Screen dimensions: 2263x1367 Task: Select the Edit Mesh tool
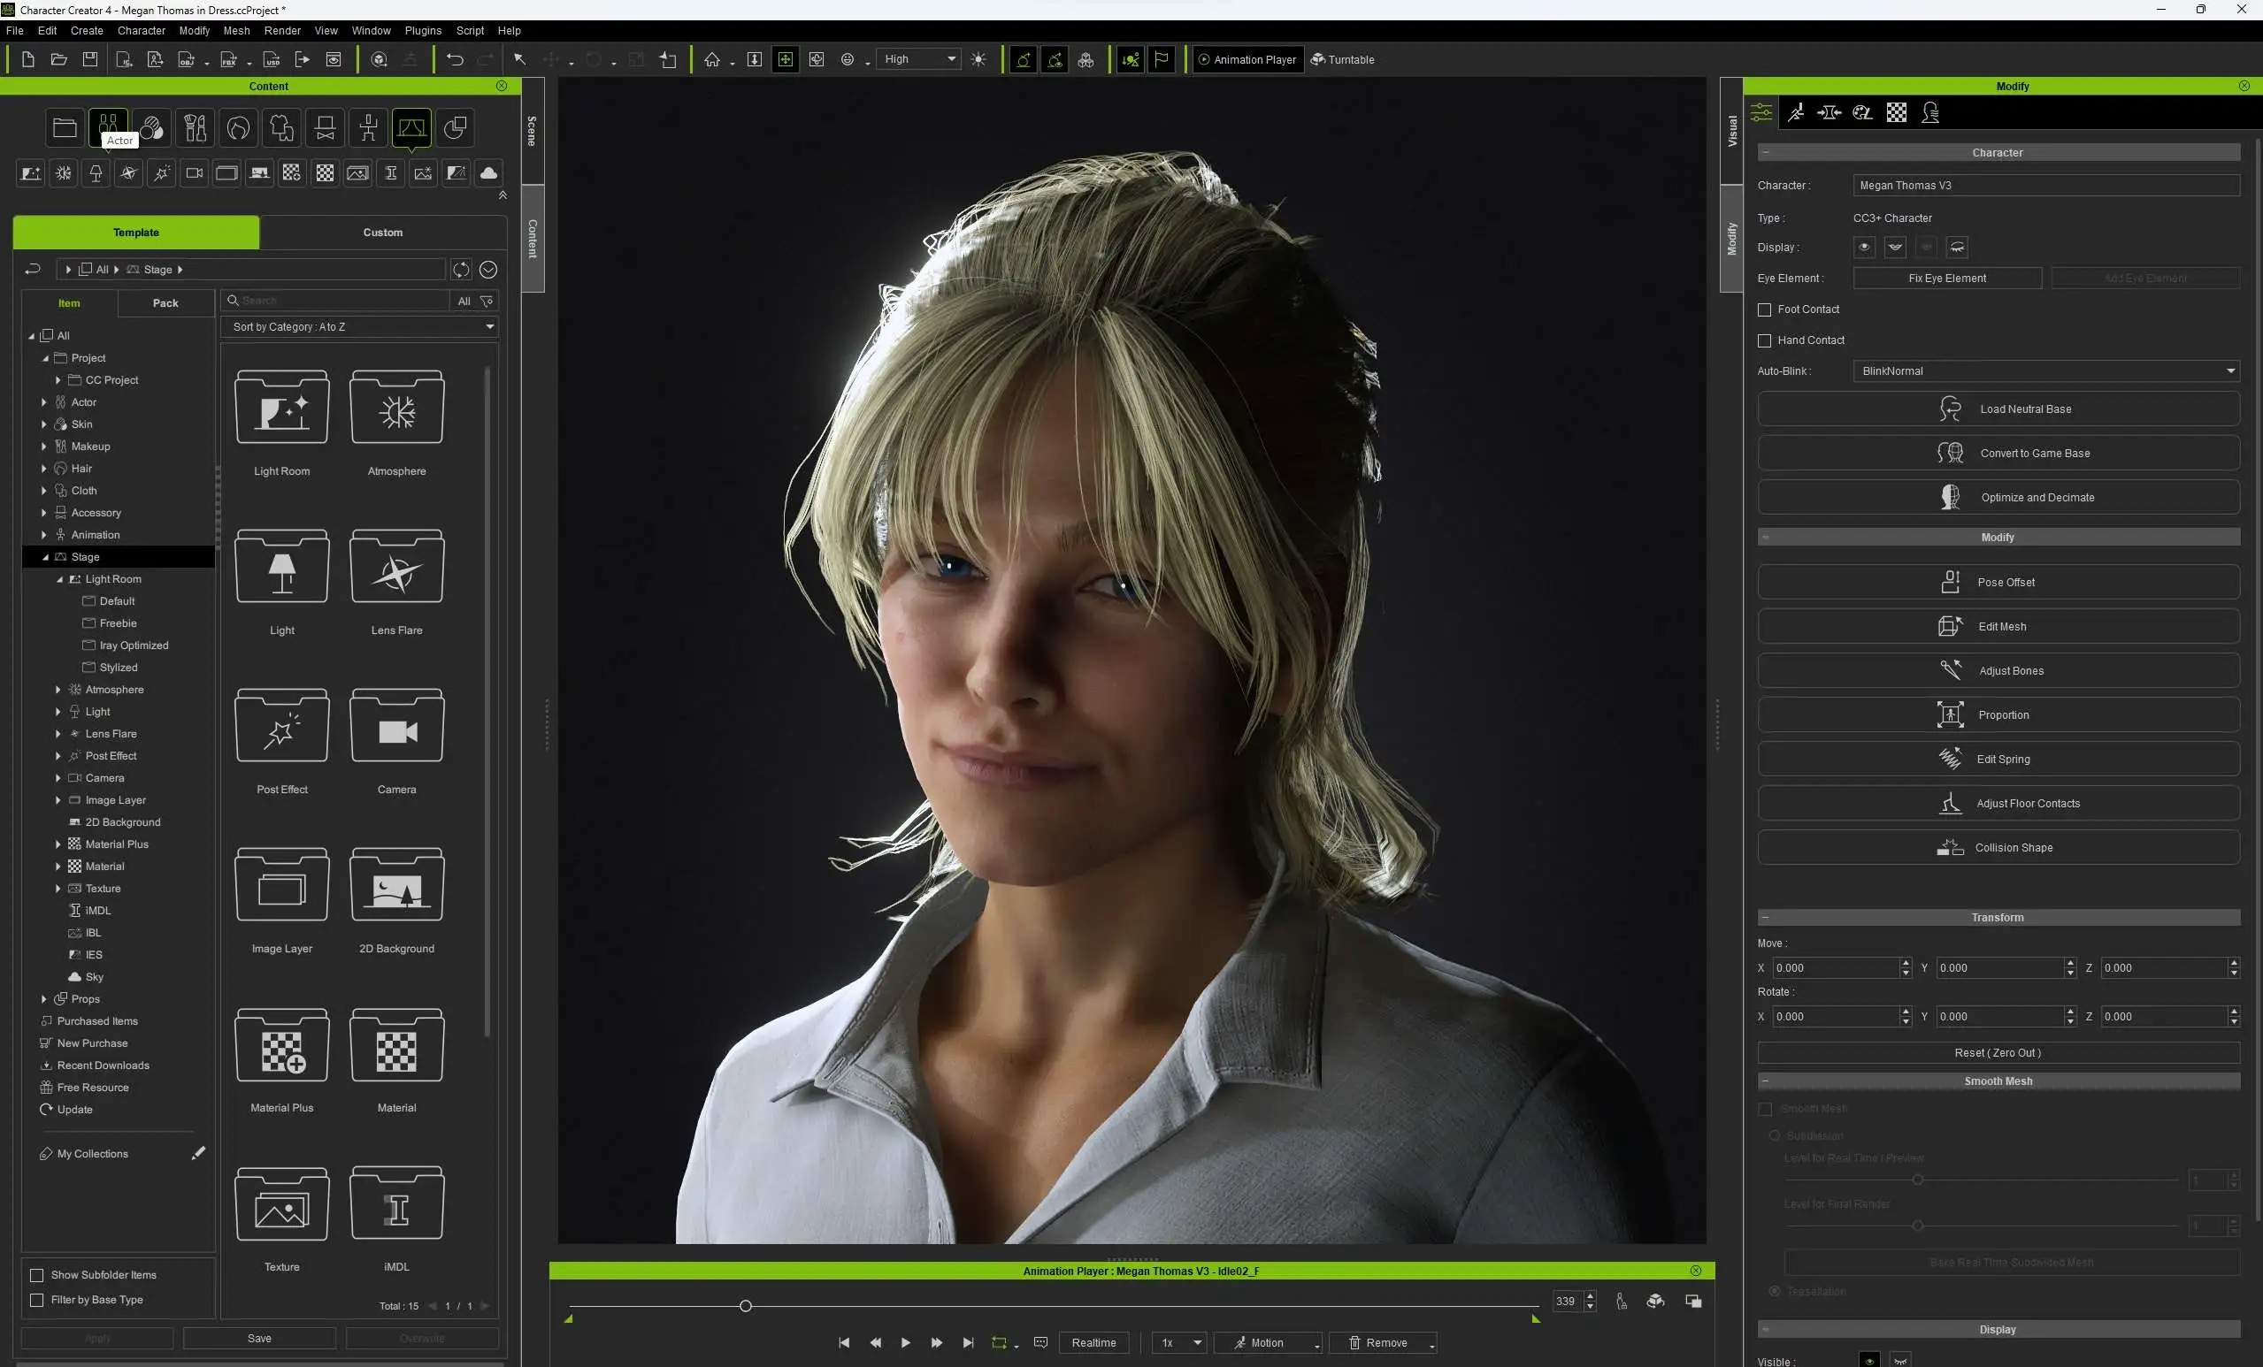(x=1998, y=626)
